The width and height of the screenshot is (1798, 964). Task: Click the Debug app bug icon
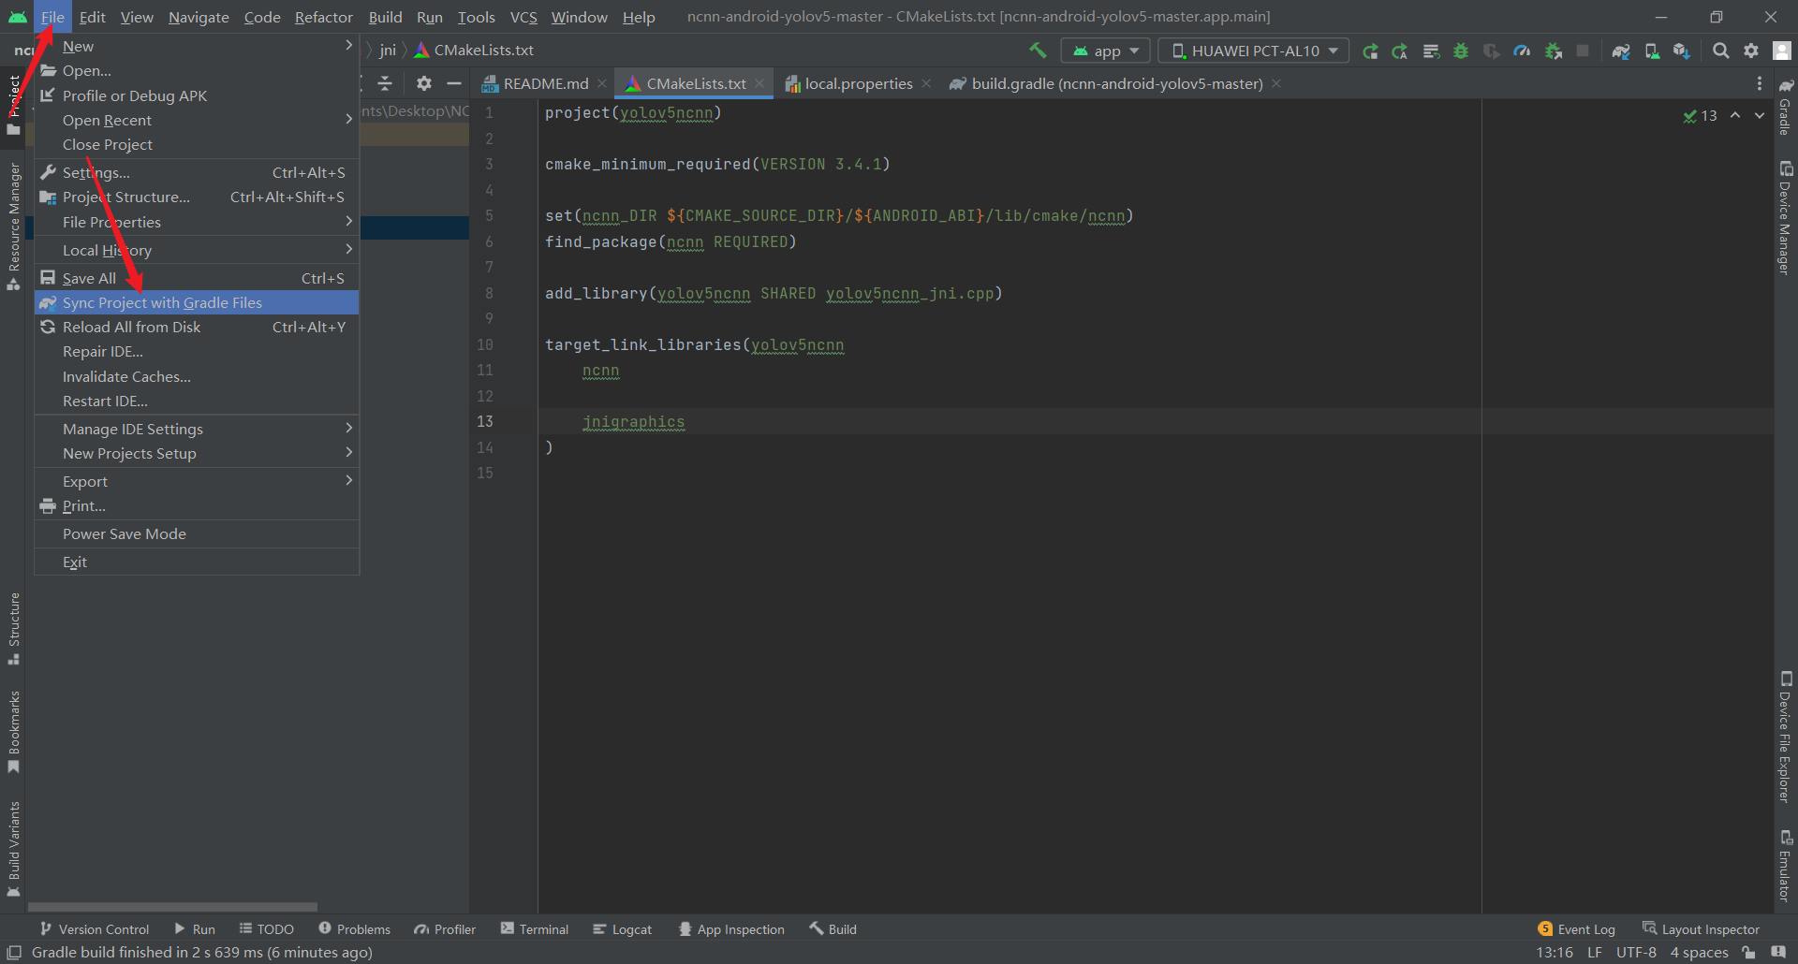point(1461,51)
